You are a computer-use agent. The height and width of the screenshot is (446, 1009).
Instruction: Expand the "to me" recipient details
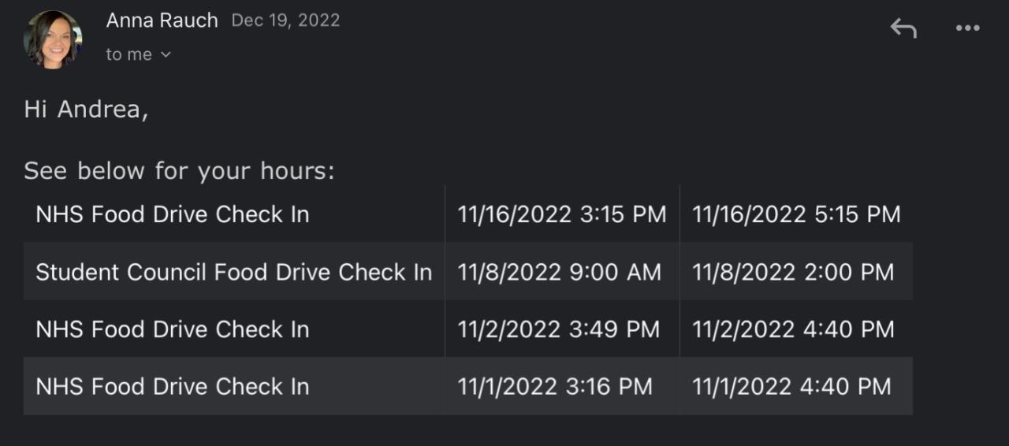[x=139, y=54]
